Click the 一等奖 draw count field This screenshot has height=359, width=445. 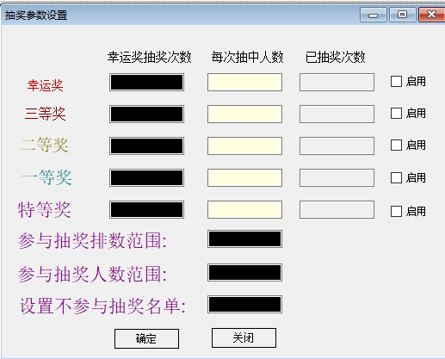146,178
